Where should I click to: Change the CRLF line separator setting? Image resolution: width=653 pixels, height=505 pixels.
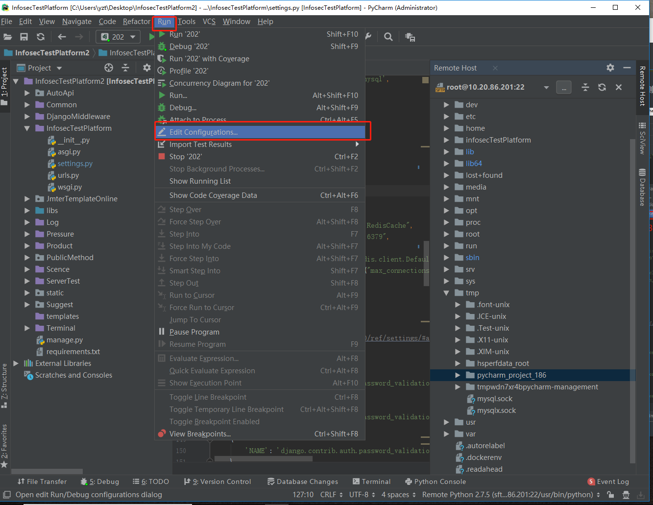[x=331, y=495]
